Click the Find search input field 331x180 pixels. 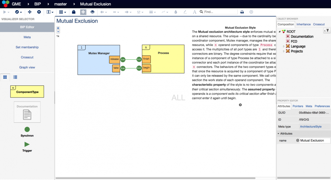click(220, 12)
